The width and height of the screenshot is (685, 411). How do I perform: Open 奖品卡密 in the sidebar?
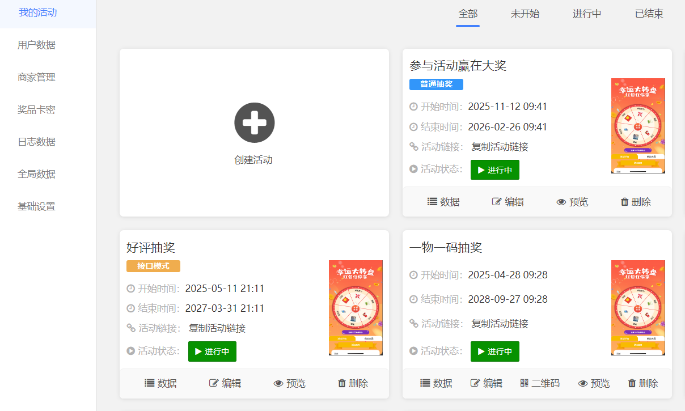point(35,109)
